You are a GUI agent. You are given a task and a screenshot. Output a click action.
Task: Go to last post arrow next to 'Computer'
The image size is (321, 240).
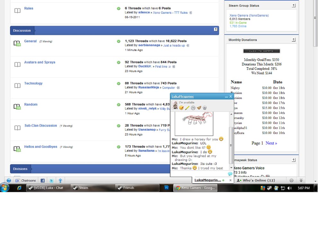coord(178,88)
